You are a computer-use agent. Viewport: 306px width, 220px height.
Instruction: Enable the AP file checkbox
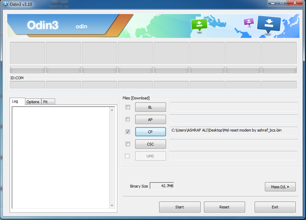click(128, 119)
